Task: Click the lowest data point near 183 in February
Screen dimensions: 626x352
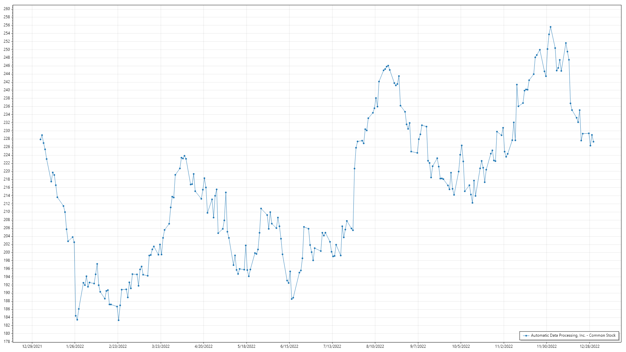Action: (119, 320)
